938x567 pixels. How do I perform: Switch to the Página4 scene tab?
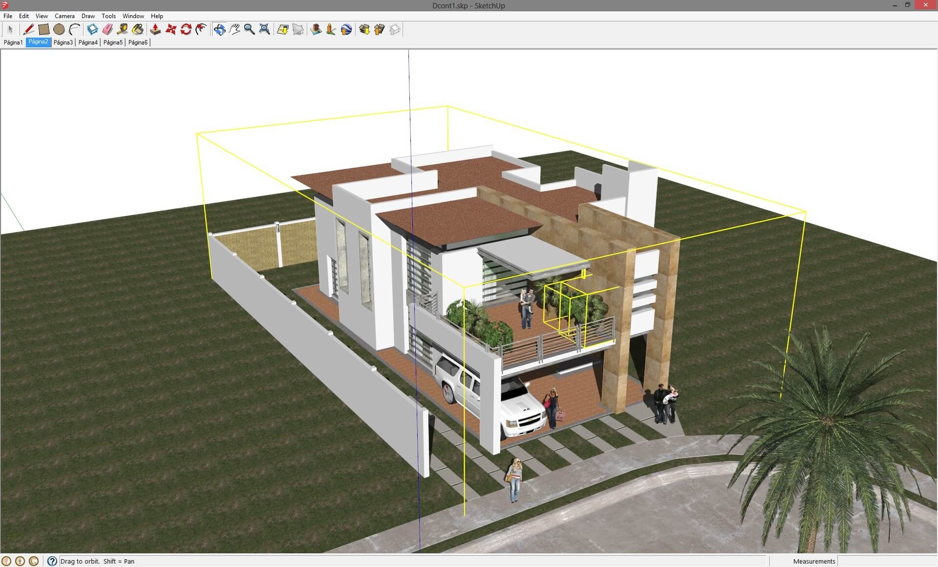pyautogui.click(x=88, y=43)
